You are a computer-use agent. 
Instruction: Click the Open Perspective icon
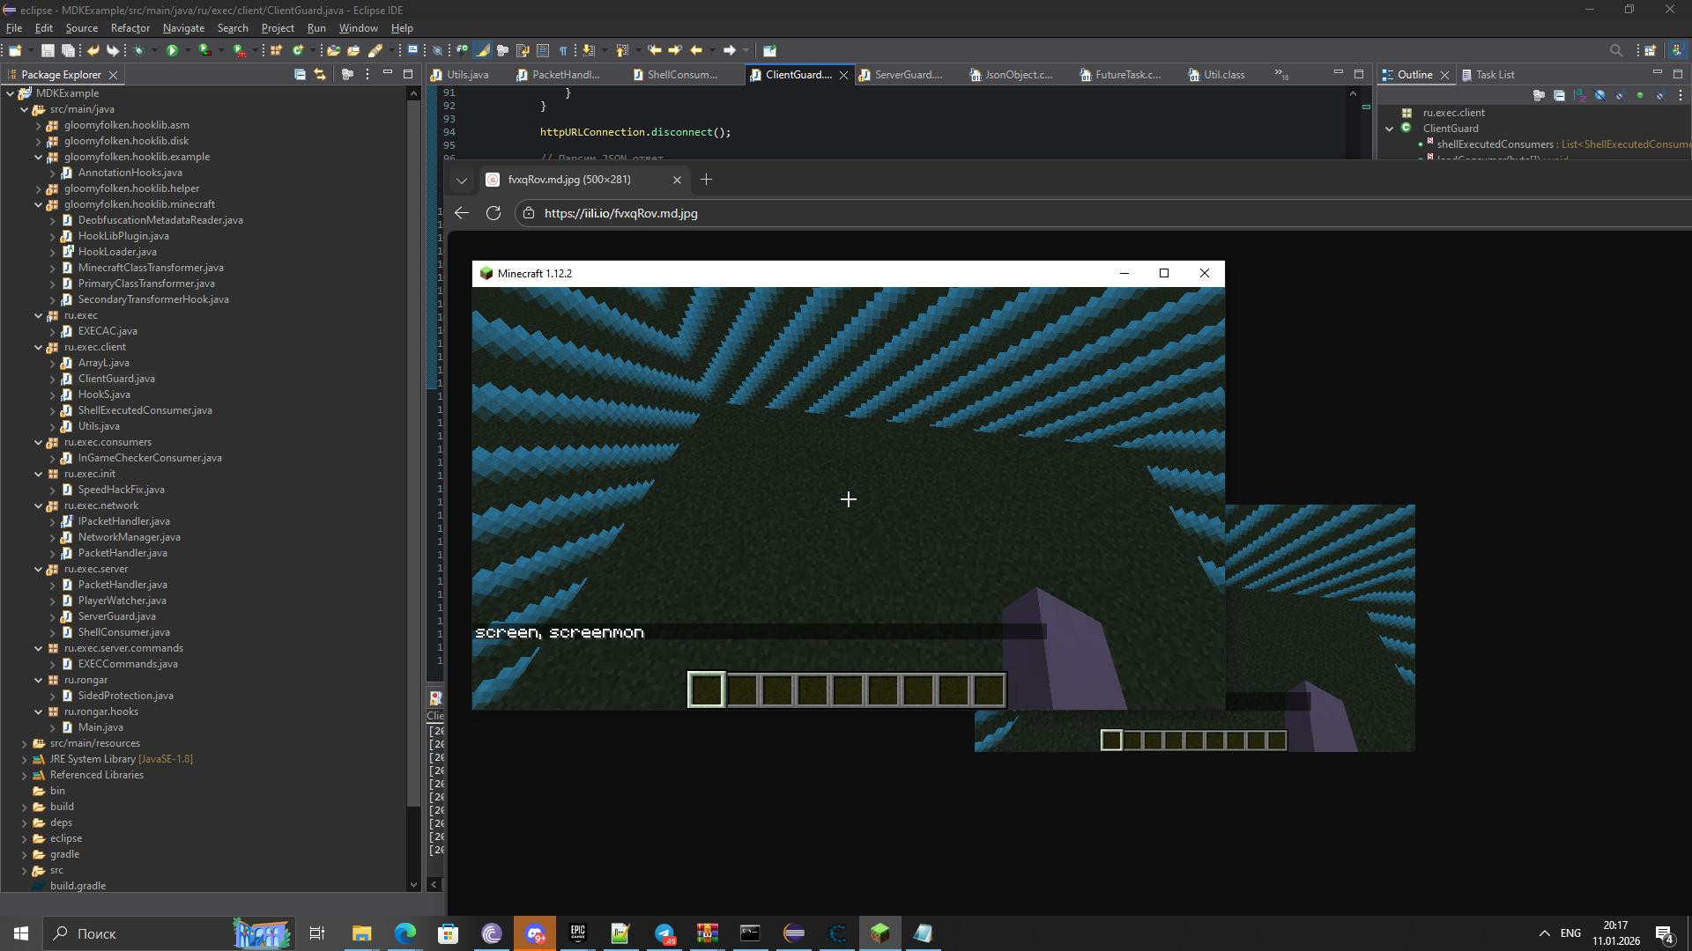tap(1651, 51)
